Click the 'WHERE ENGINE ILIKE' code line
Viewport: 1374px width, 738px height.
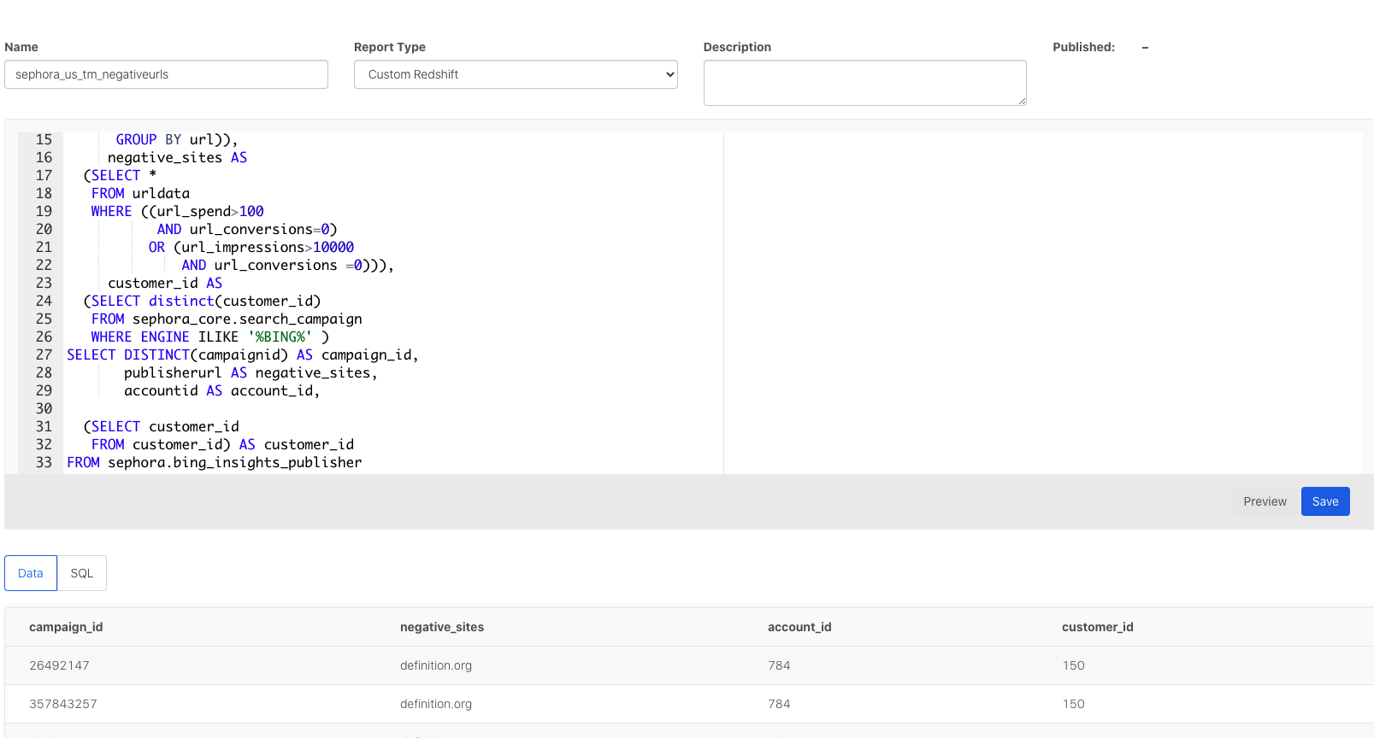coord(209,337)
